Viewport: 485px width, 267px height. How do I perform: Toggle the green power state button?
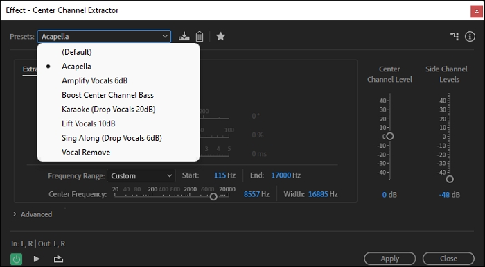[17, 259]
